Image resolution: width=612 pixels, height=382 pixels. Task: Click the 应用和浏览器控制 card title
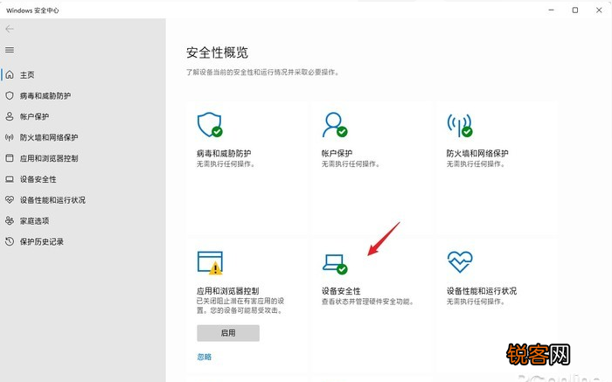227,291
